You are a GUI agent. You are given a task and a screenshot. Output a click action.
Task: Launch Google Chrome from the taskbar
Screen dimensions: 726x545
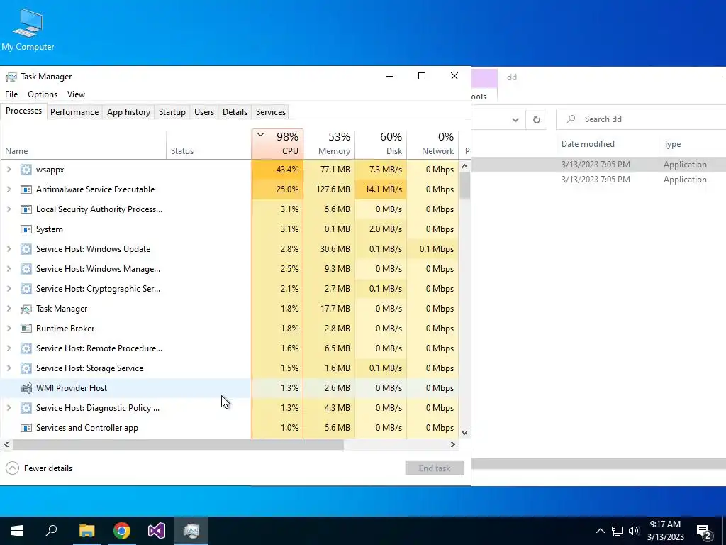click(x=122, y=531)
